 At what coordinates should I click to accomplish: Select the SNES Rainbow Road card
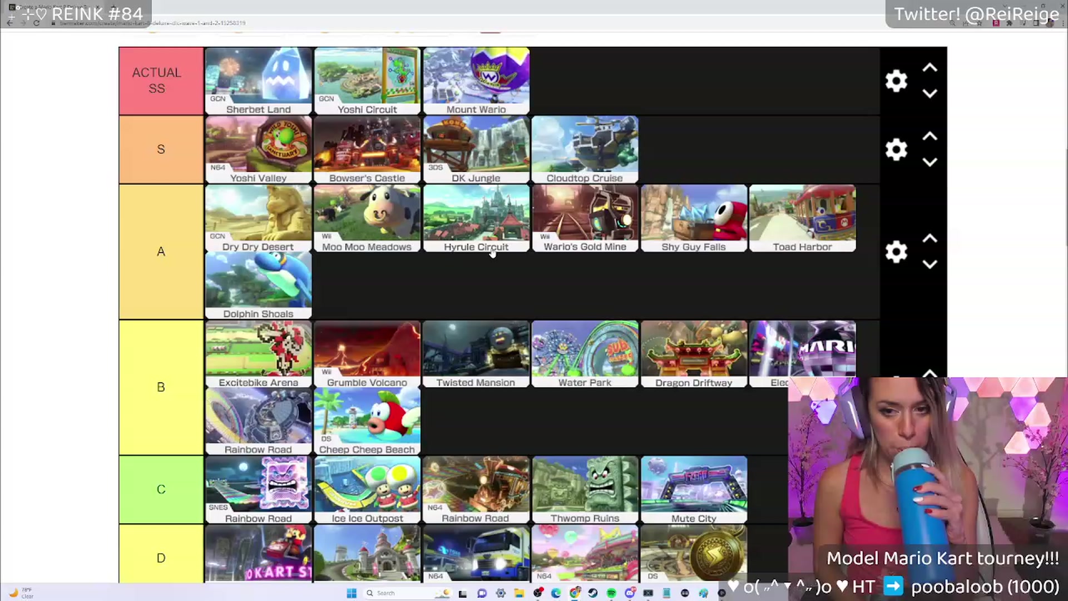pos(258,490)
